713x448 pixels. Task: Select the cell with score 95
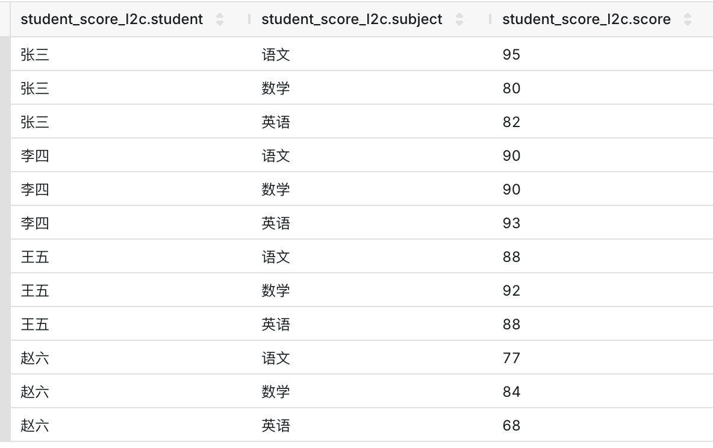tap(511, 55)
